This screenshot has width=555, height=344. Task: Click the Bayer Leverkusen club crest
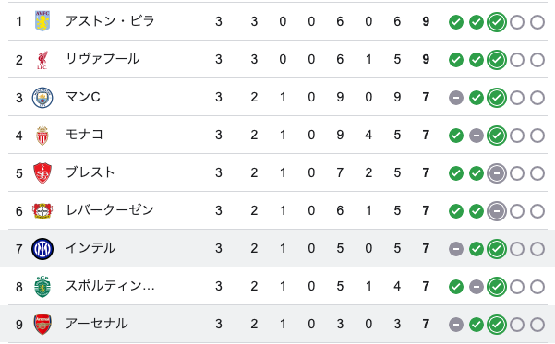42,210
